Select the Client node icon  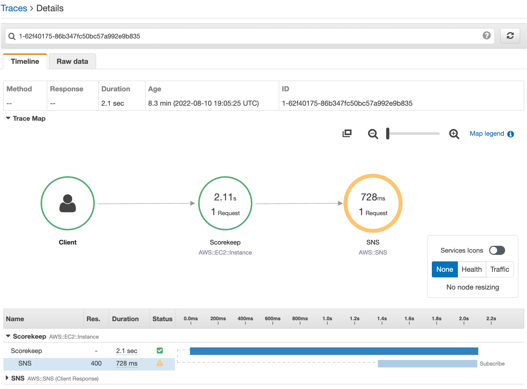pyautogui.click(x=68, y=203)
